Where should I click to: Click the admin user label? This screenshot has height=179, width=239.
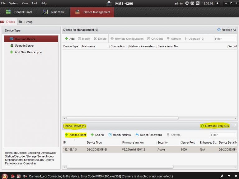pyautogui.click(x=178, y=3)
